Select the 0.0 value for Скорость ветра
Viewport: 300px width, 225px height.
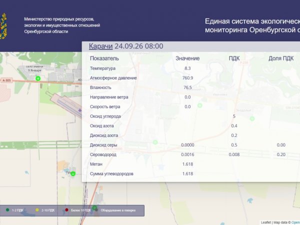pyautogui.click(x=187, y=106)
